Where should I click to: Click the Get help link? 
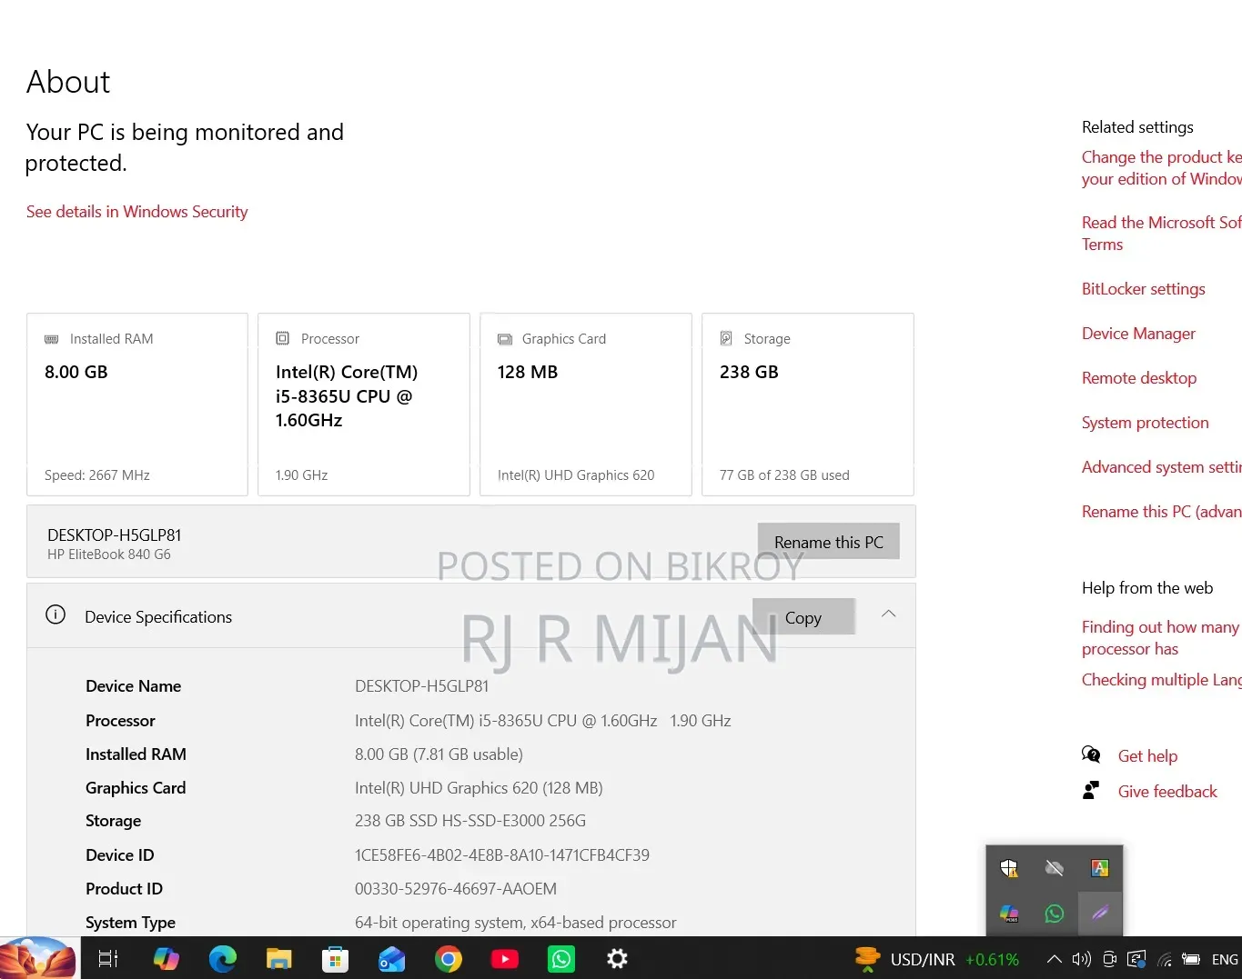(x=1147, y=756)
